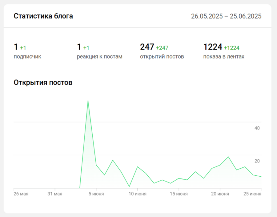Click the '31 мая' axis label
The image size is (277, 217).
(55, 194)
